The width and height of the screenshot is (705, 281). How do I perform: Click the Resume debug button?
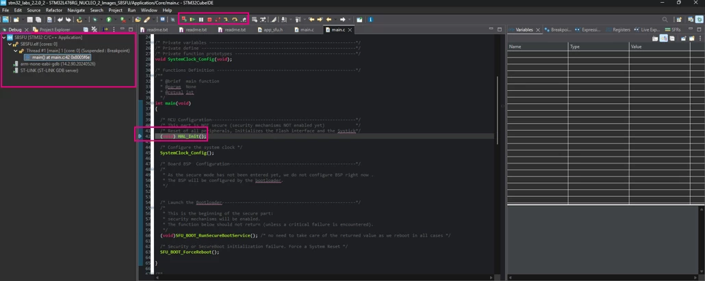pos(192,20)
